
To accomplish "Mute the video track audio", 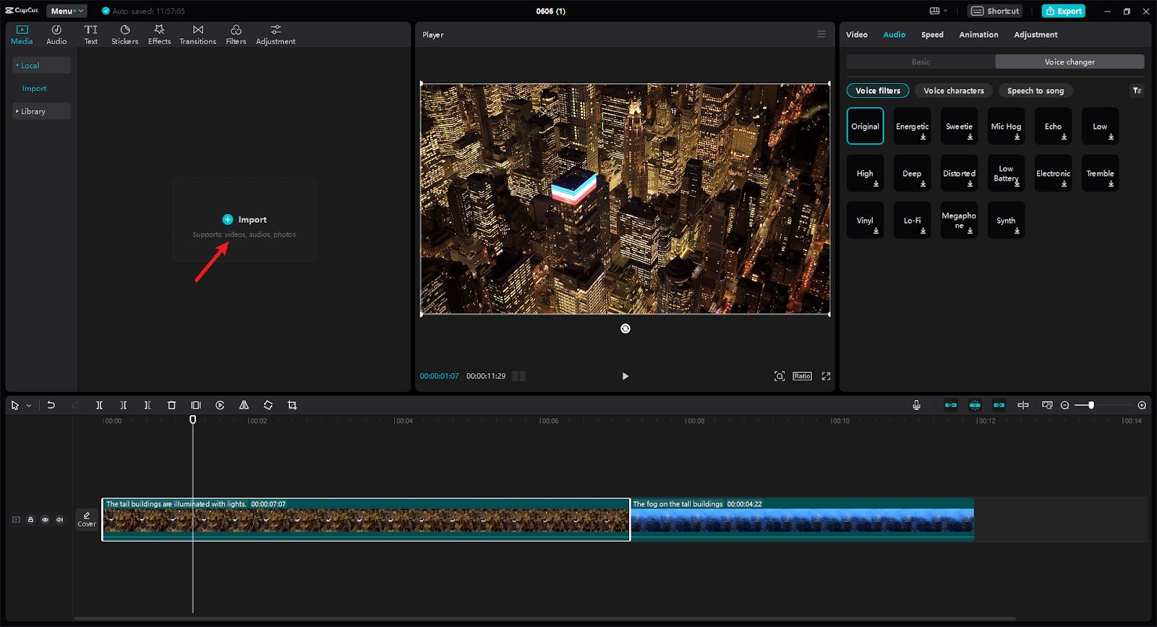I will (59, 520).
